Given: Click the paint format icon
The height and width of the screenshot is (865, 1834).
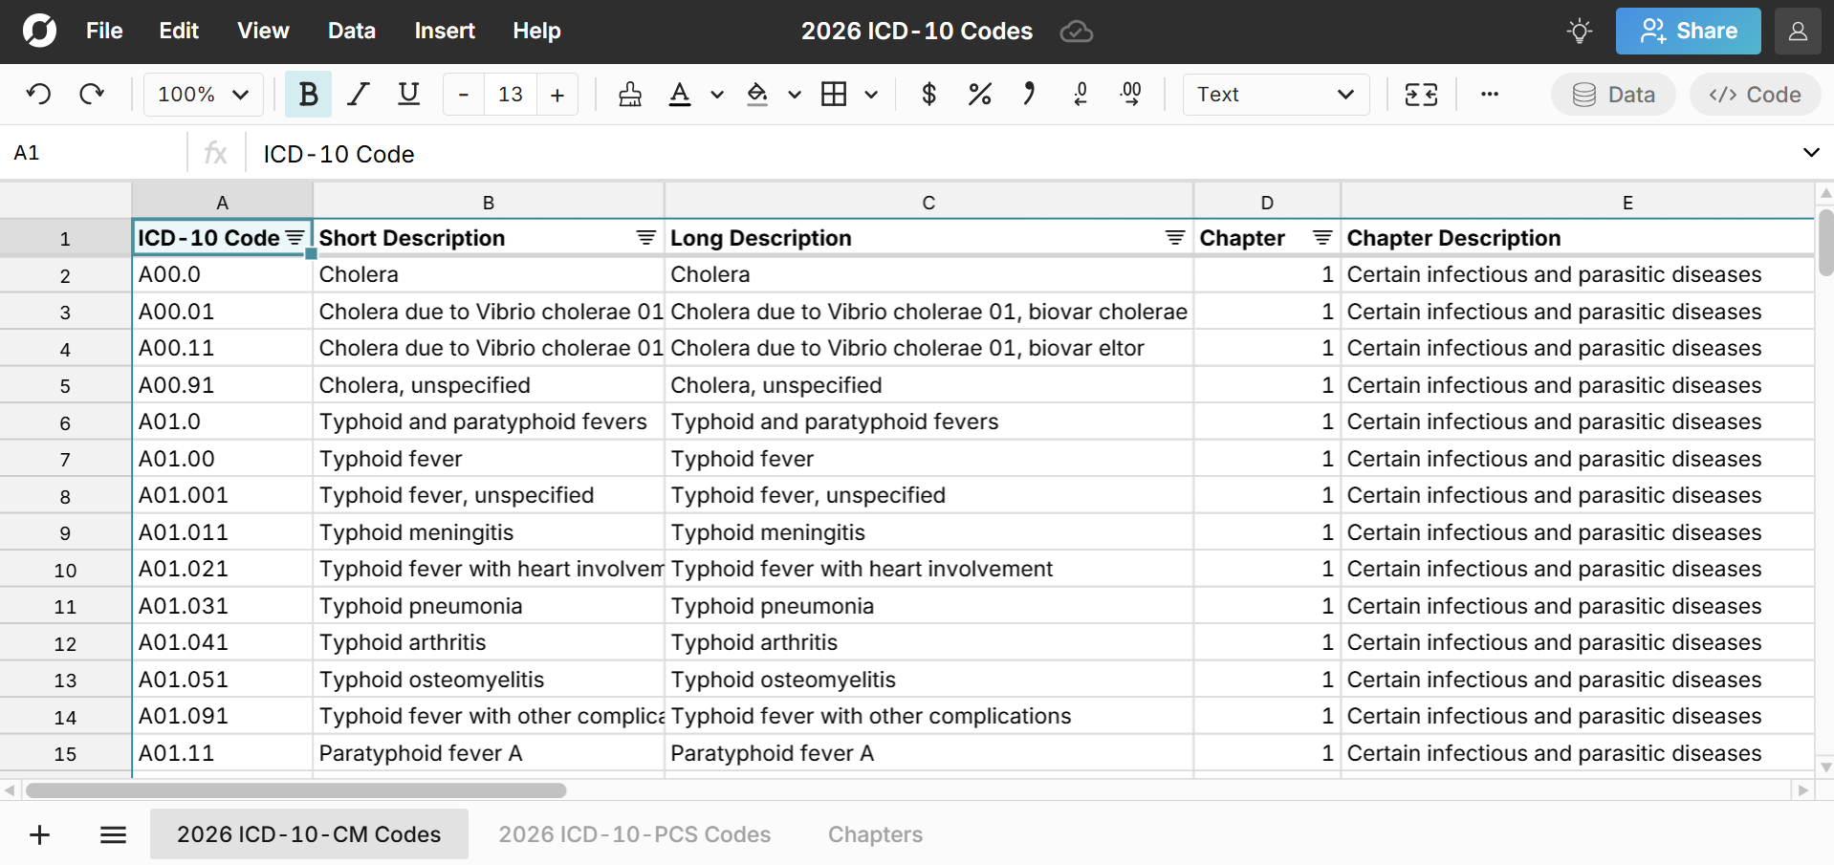Looking at the screenshot, I should point(630,94).
